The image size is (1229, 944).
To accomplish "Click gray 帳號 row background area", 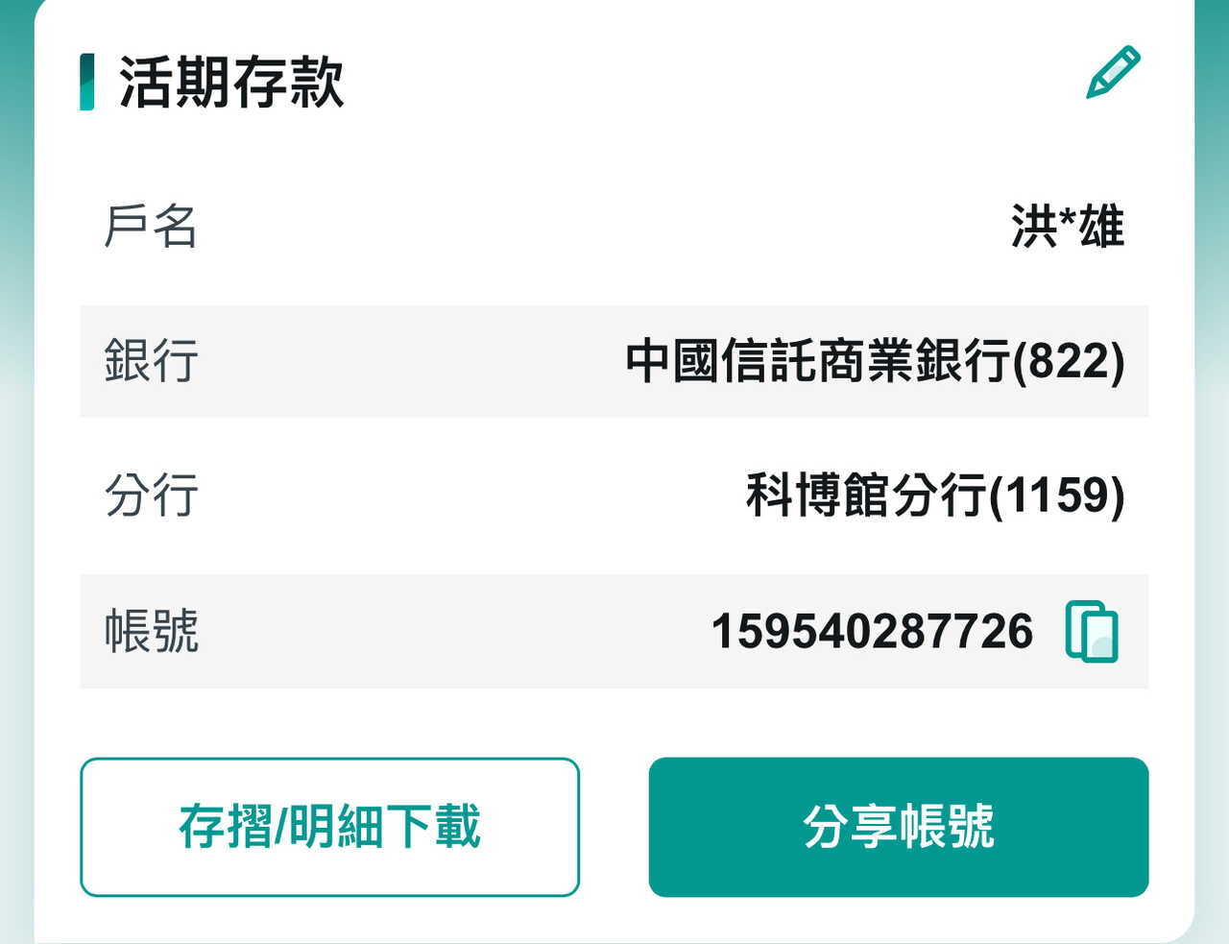I will (432, 631).
